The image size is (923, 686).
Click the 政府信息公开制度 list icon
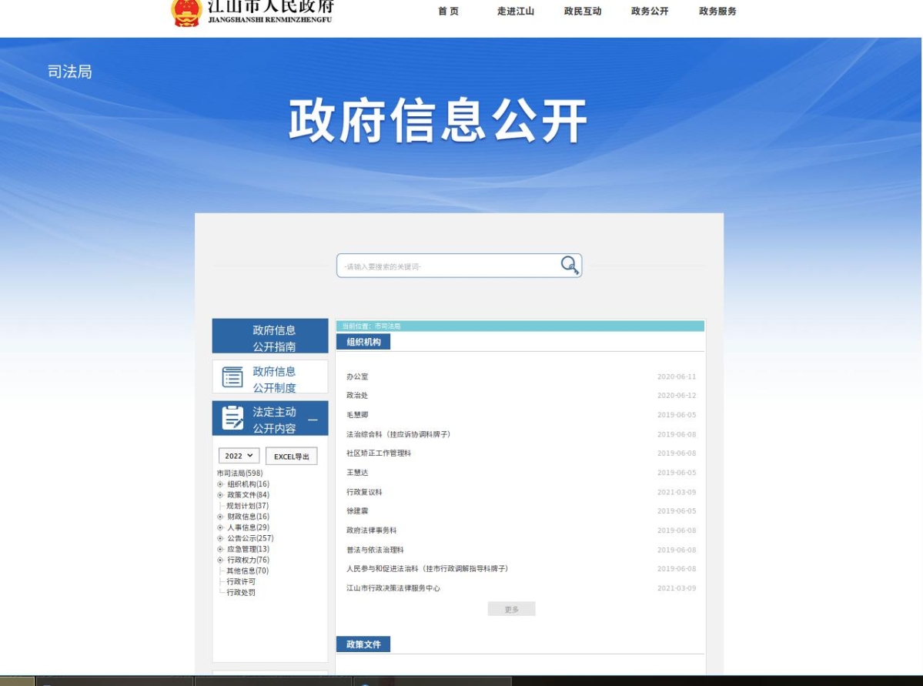[232, 376]
